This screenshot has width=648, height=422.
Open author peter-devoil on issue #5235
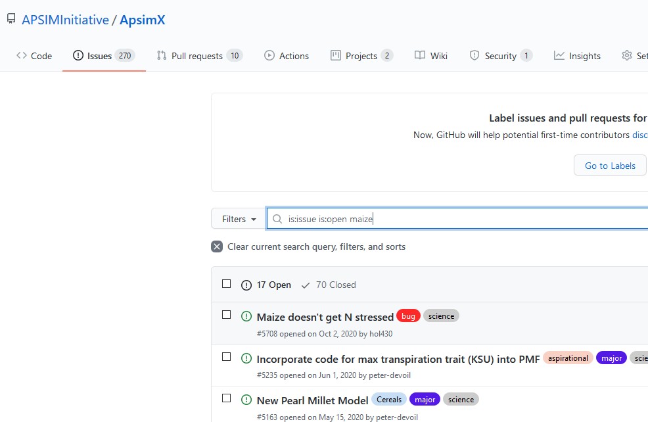click(x=390, y=375)
